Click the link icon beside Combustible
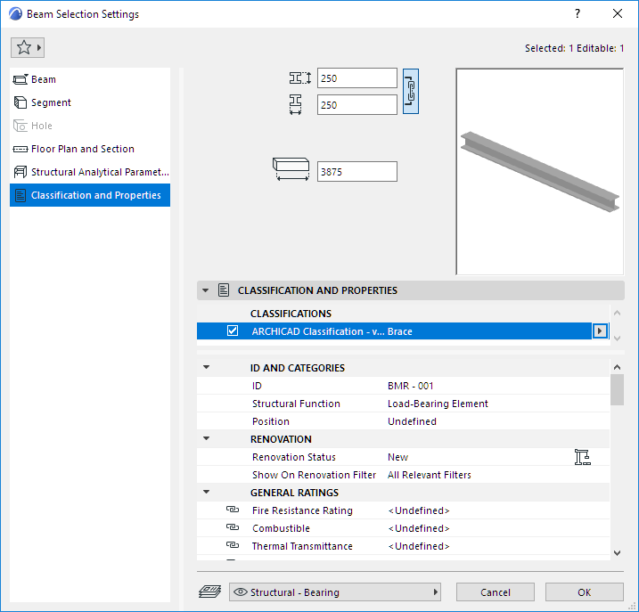Screen dimensions: 639x612 (233, 527)
